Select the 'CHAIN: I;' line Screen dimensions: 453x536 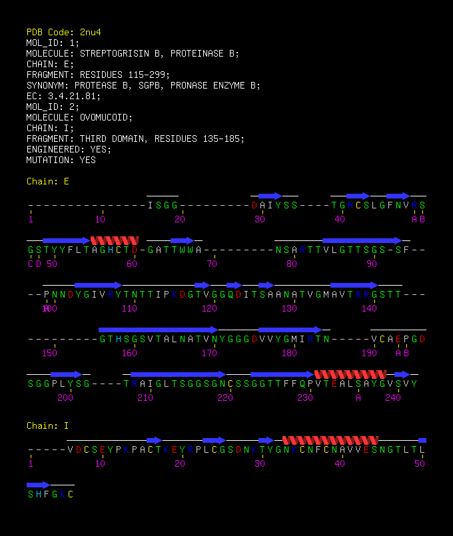[x=50, y=129]
